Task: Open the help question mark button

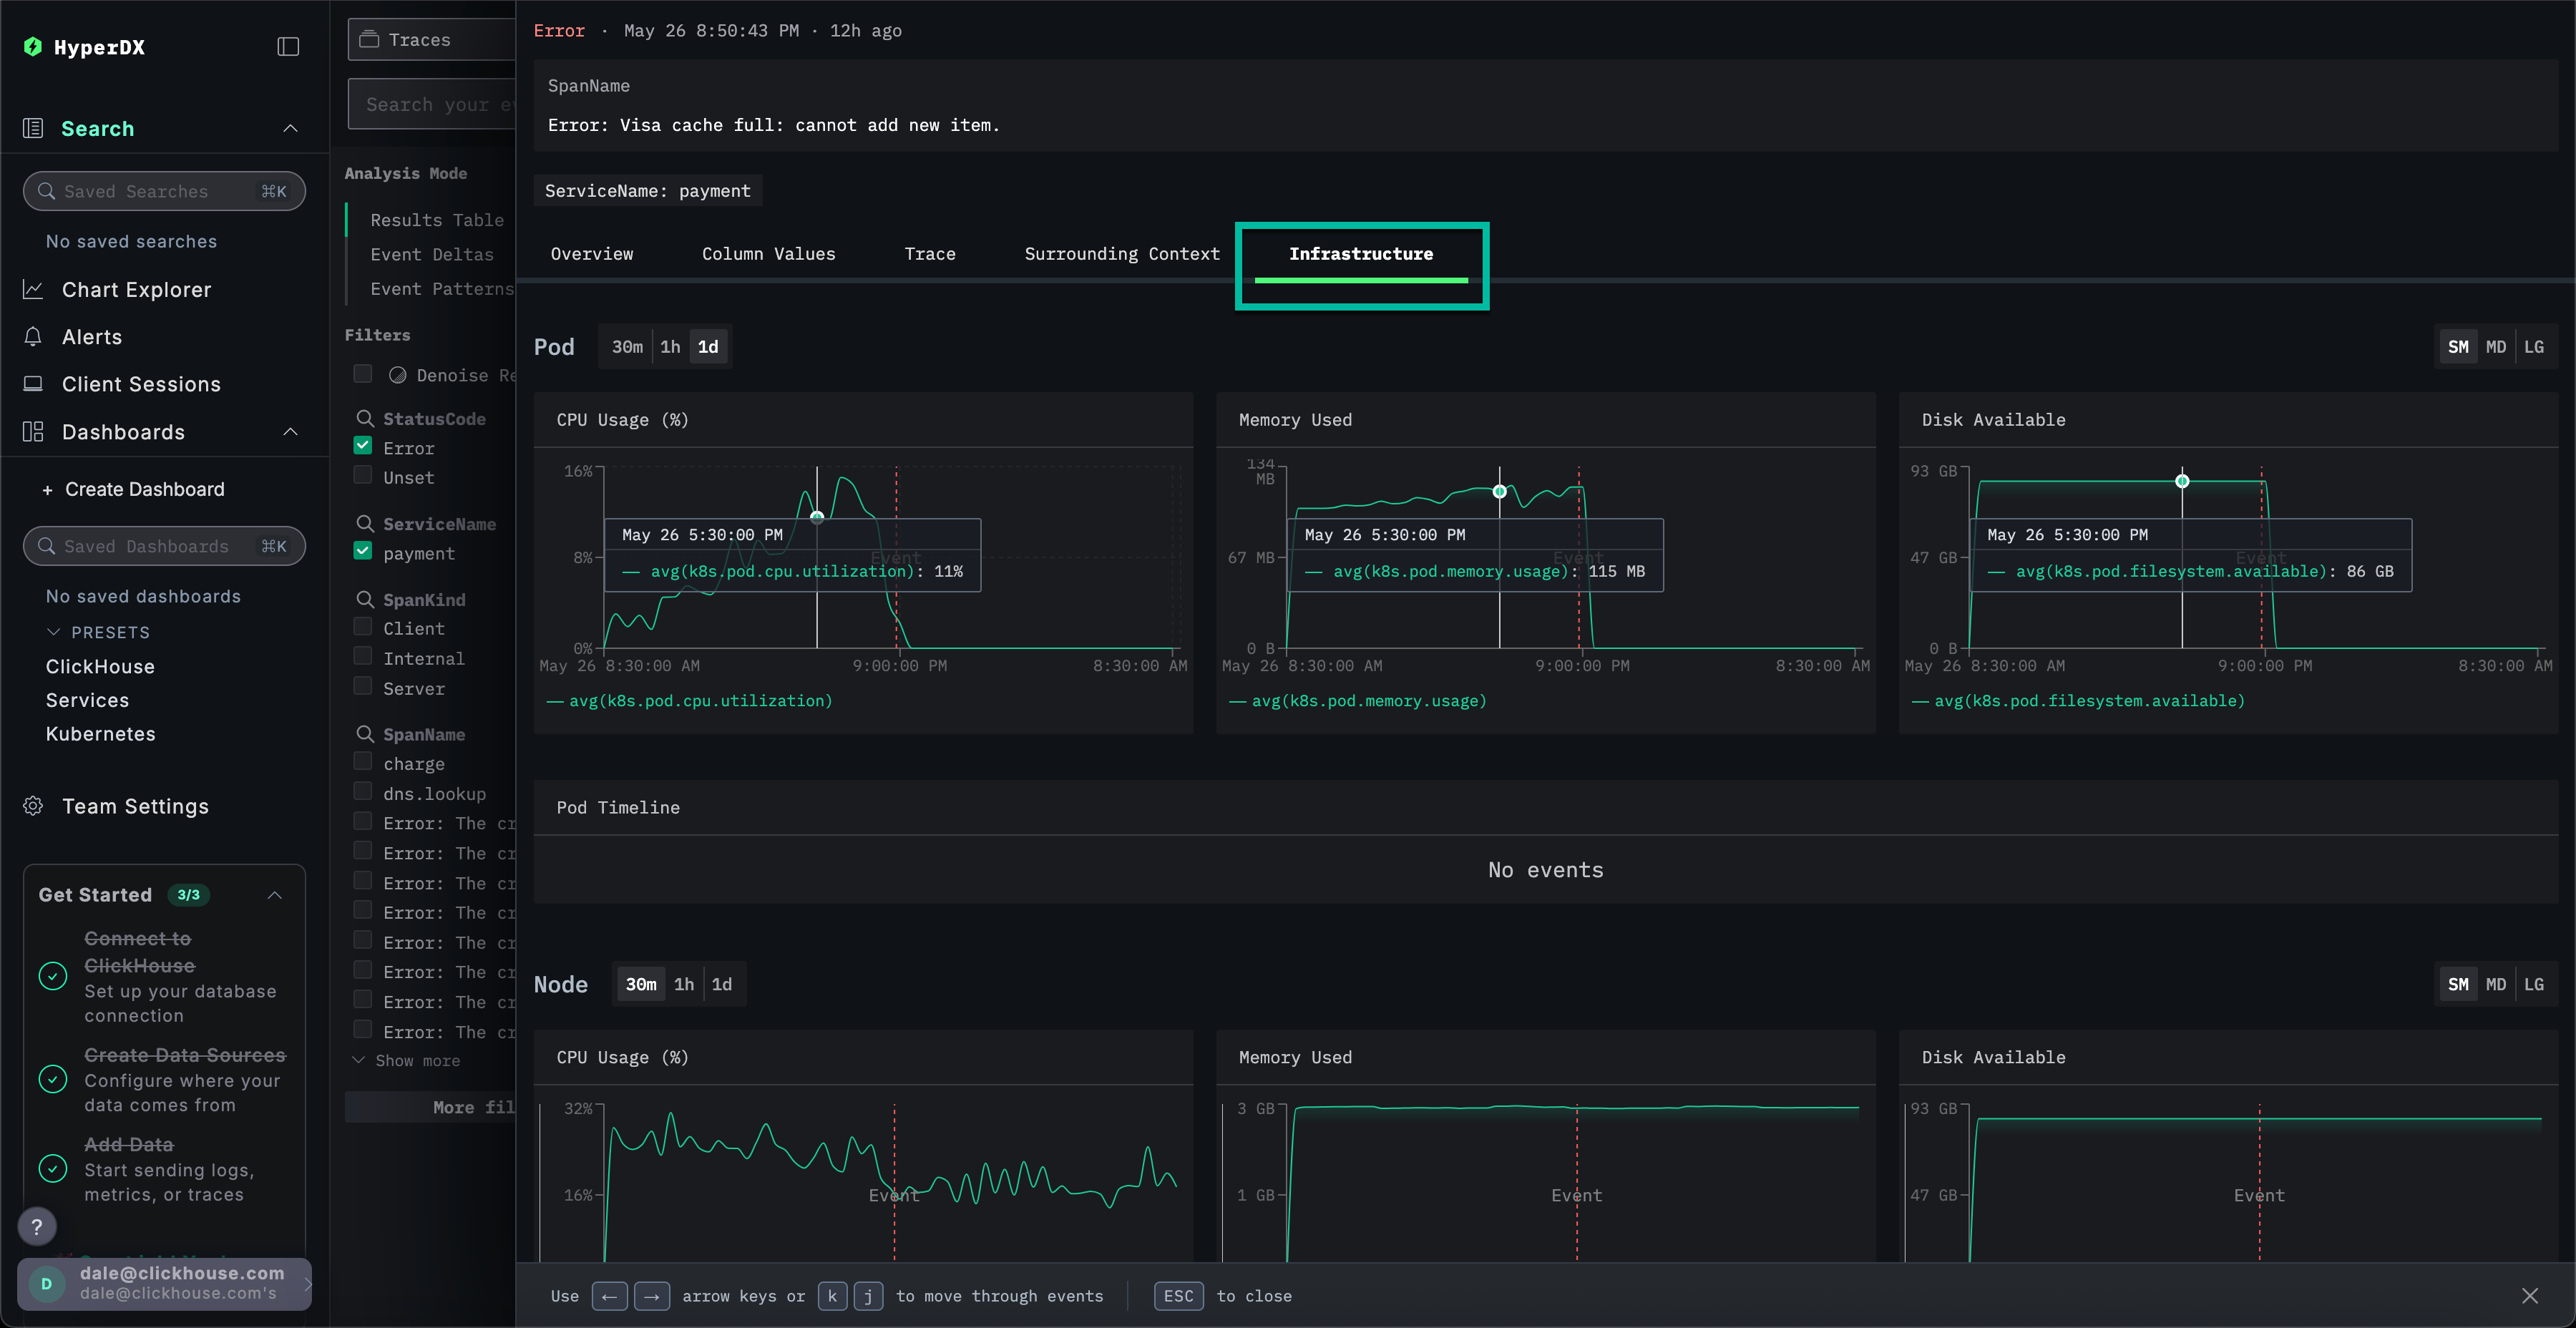Action: click(x=37, y=1226)
